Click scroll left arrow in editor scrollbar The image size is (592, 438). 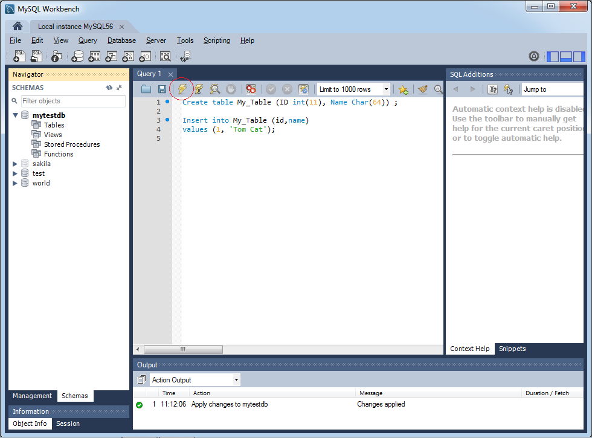click(138, 349)
